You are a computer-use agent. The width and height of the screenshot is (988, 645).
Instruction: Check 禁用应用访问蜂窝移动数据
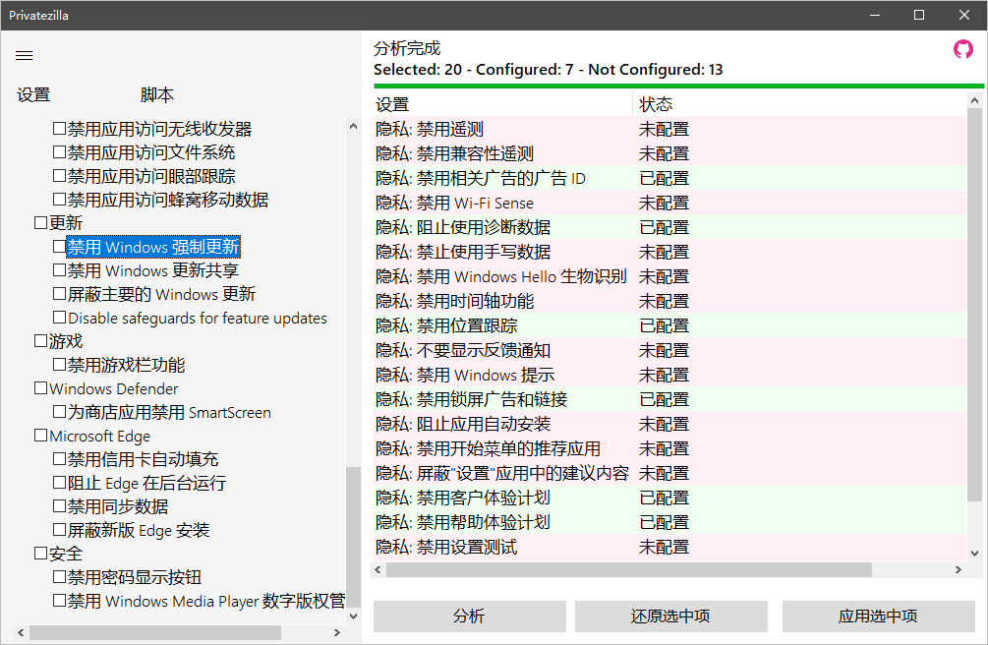[60, 200]
